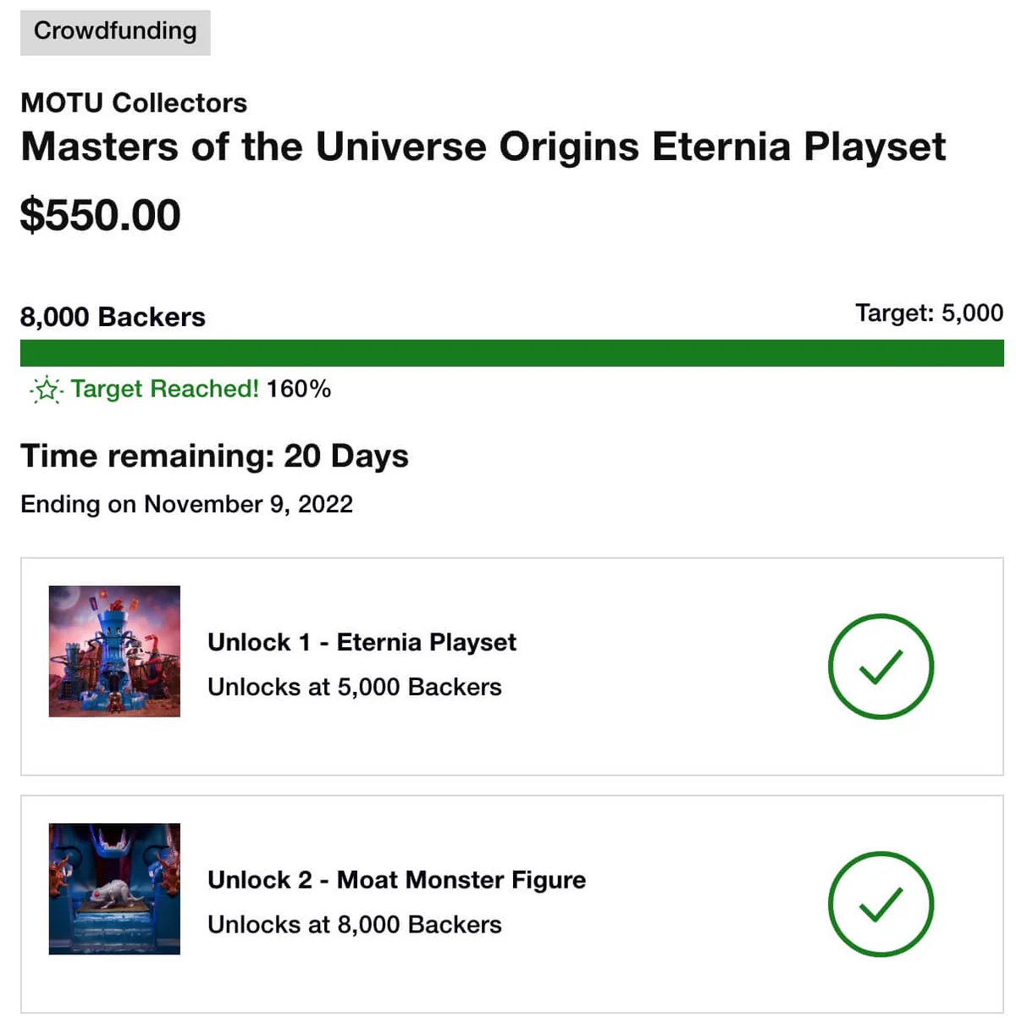Click the Moat Monster Figure thumbnail
The image size is (1016, 1018).
click(113, 888)
